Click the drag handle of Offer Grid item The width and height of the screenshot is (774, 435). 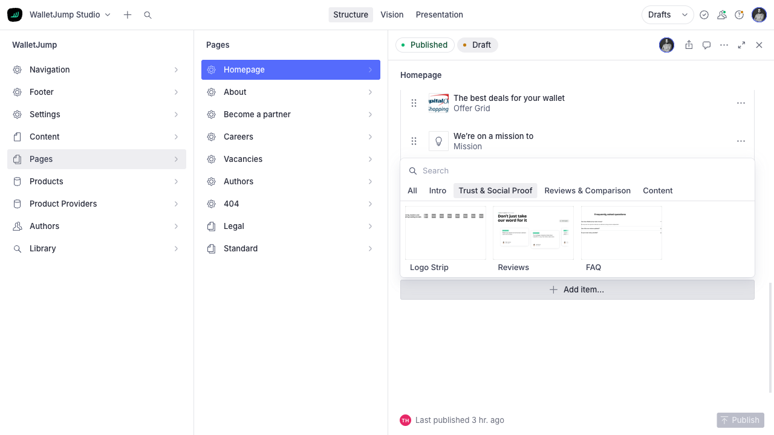click(x=414, y=103)
